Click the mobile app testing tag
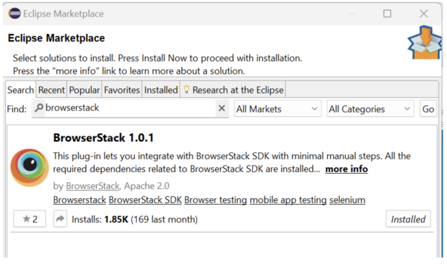 click(x=287, y=200)
